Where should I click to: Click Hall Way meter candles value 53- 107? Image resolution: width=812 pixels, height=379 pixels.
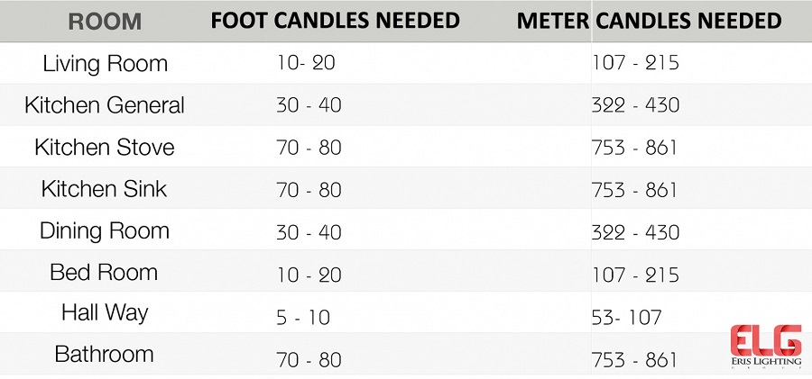pos(626,318)
